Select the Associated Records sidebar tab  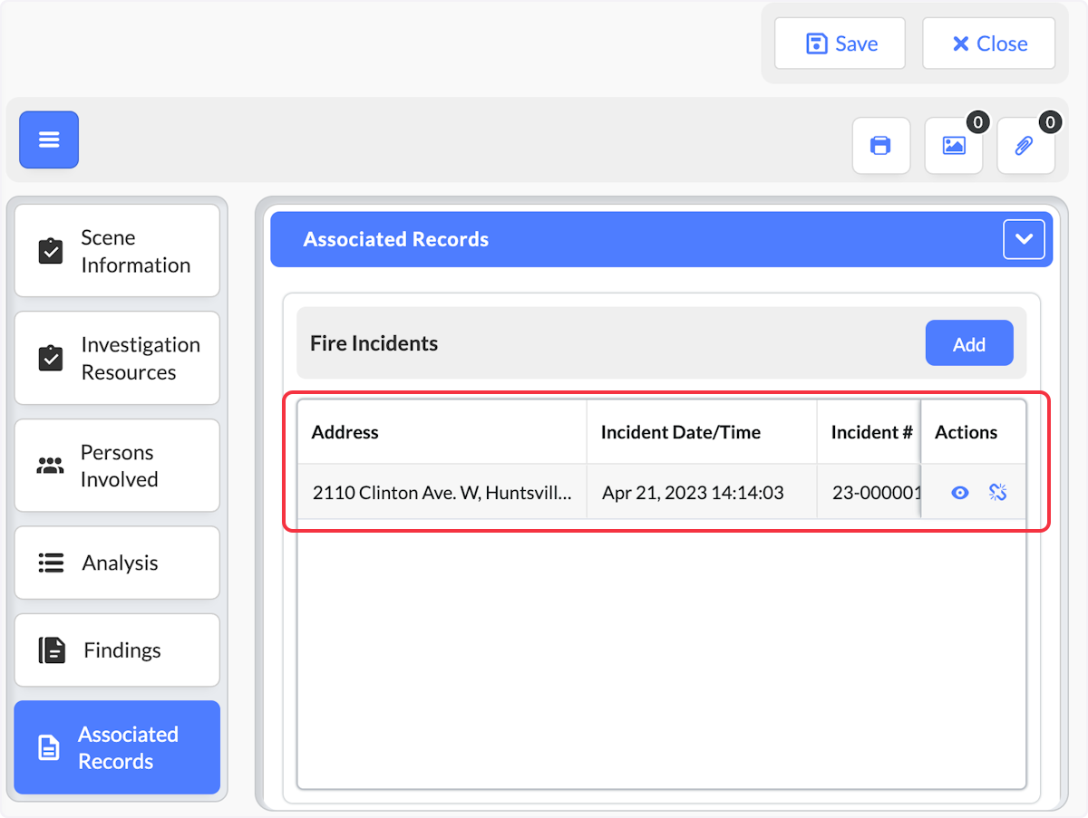tap(117, 747)
